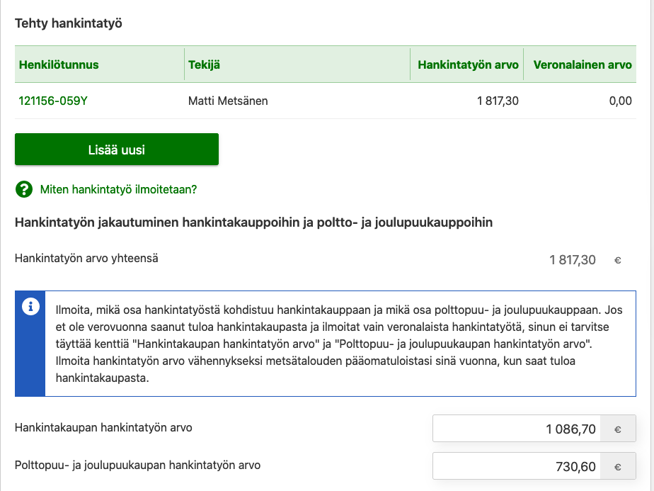Screen dimensions: 654x491
Task: Click the blue info circle icon
Action: (30, 307)
